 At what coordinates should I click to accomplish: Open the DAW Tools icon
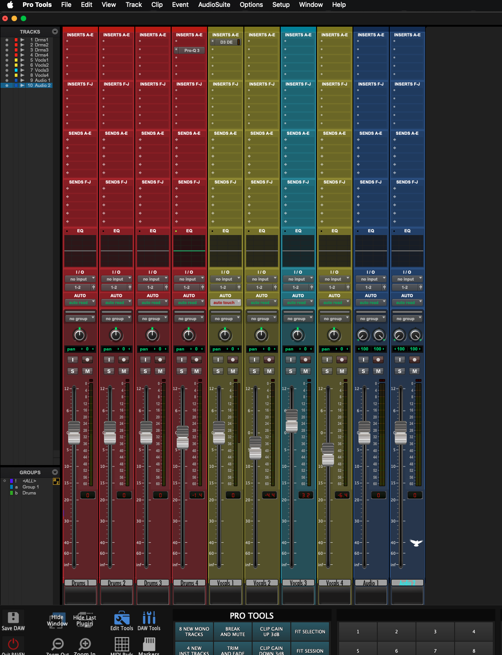[x=149, y=617]
